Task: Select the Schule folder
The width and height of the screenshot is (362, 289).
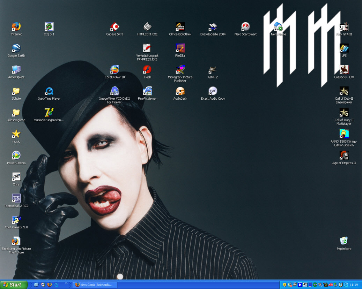Action: [16, 91]
